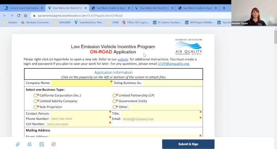Open the Heather bookmark folder
The width and height of the screenshot is (277, 149).
click(10, 22)
